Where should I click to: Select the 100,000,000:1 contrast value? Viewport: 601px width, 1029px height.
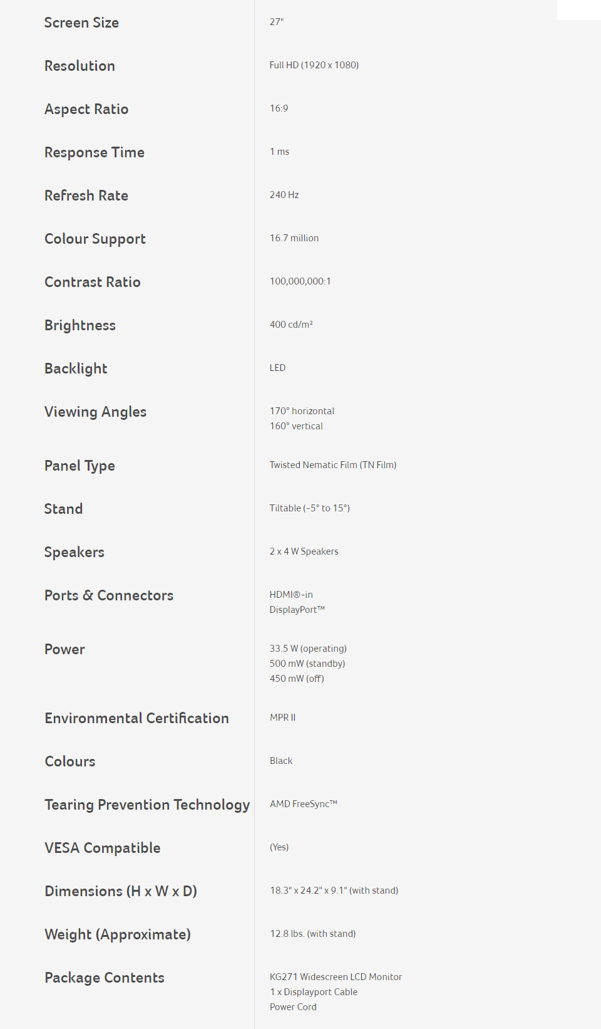coord(300,281)
